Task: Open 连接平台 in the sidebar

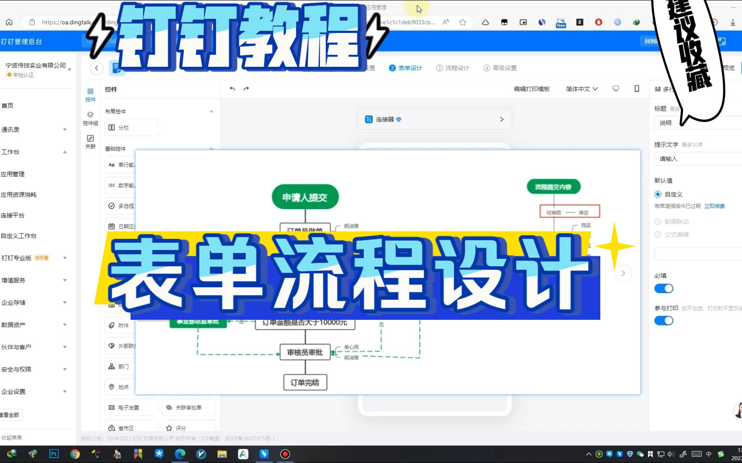Action: pos(13,215)
